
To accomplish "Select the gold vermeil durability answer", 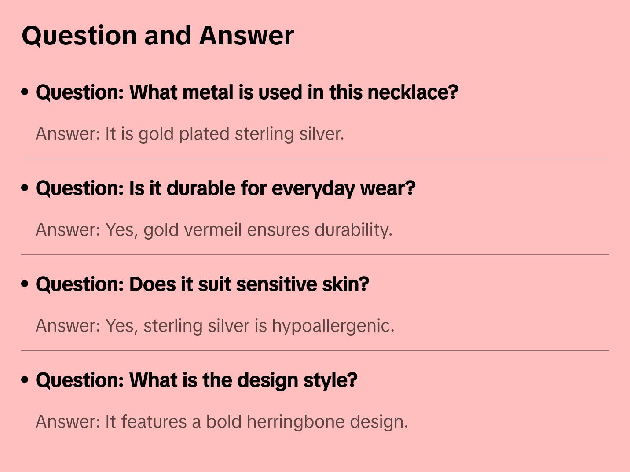I will 214,230.
